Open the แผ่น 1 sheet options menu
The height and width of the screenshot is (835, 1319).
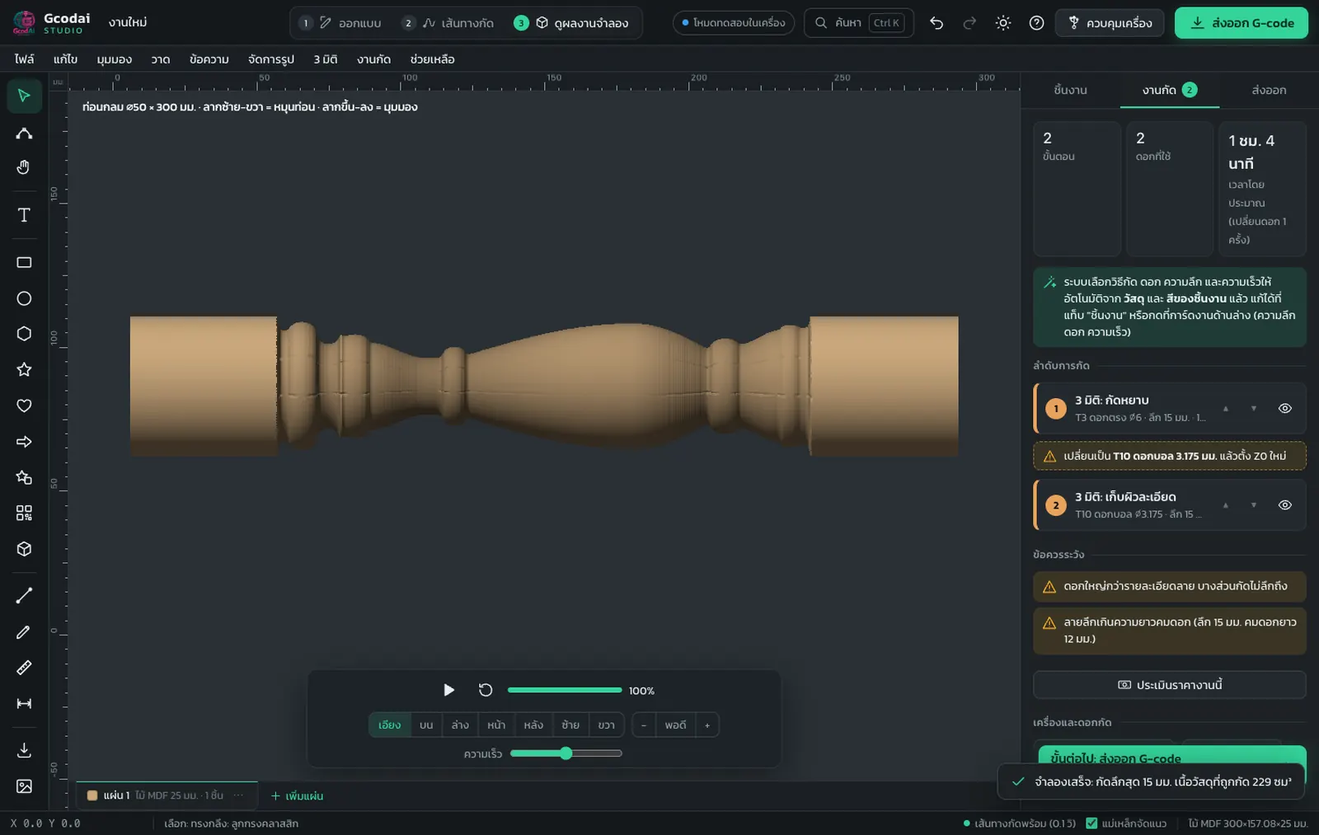point(238,795)
